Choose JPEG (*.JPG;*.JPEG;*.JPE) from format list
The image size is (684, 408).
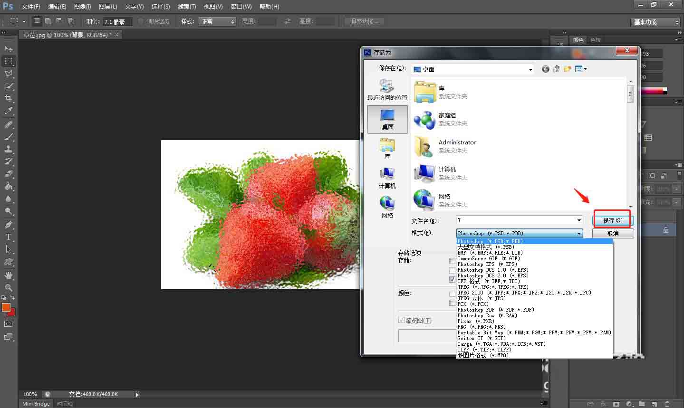pyautogui.click(x=492, y=287)
